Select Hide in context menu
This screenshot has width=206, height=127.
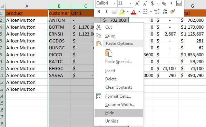[119, 113]
